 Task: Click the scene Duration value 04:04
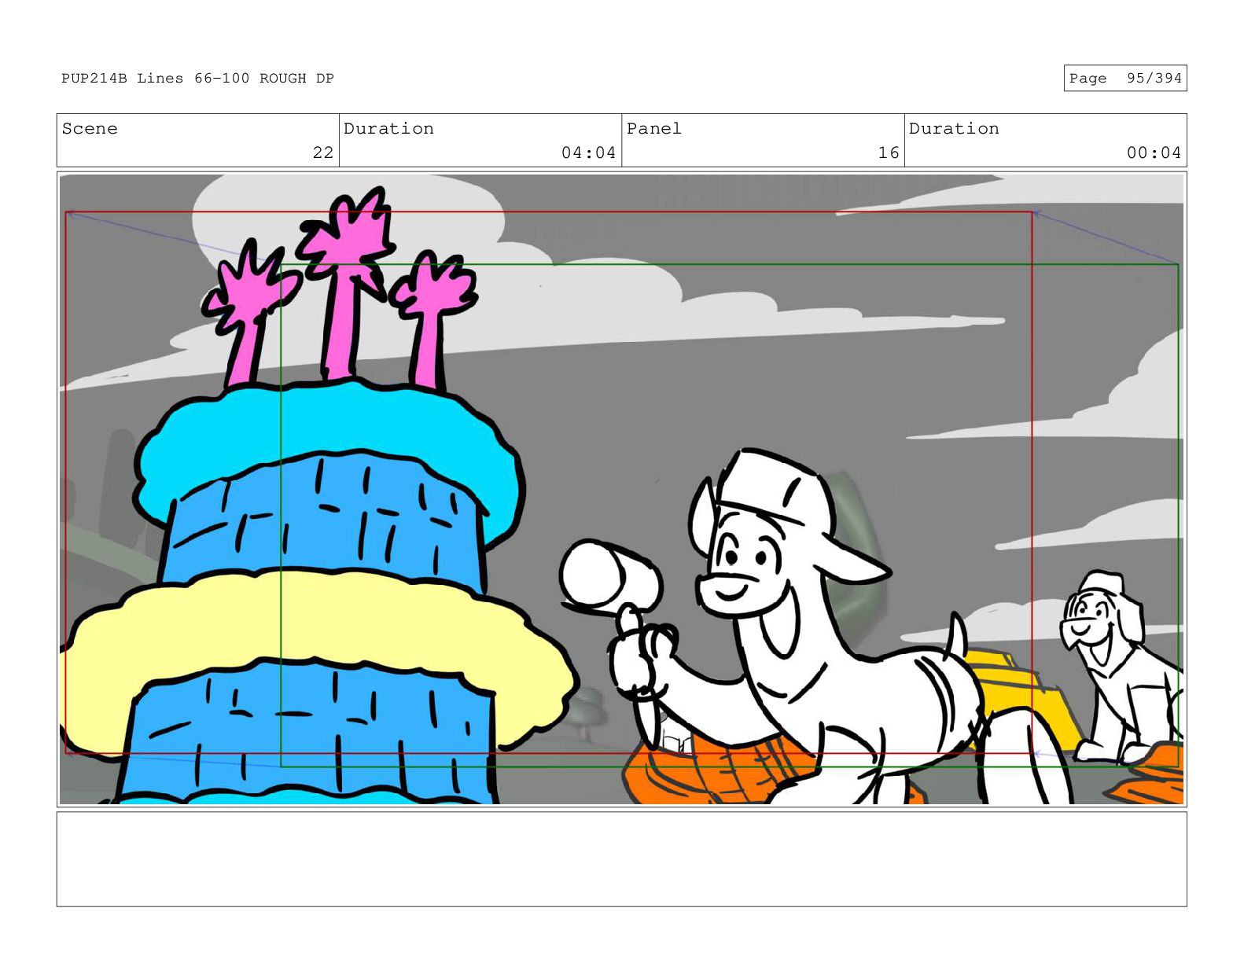[x=588, y=153]
